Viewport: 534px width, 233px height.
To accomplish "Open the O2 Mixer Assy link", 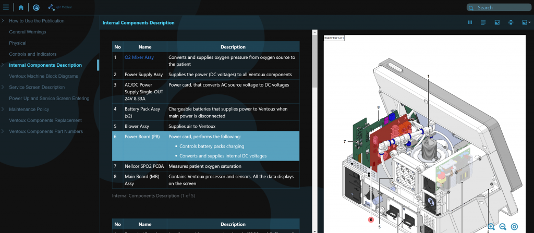I will (139, 57).
